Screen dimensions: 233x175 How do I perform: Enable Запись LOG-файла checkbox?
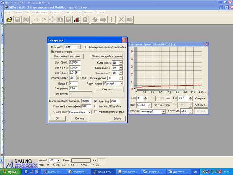[x=96, y=107]
